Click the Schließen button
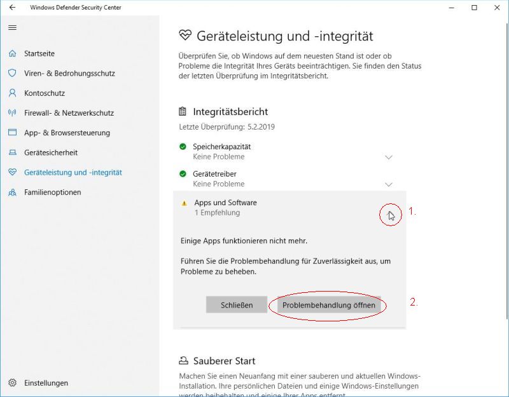The width and height of the screenshot is (509, 397). coord(237,305)
